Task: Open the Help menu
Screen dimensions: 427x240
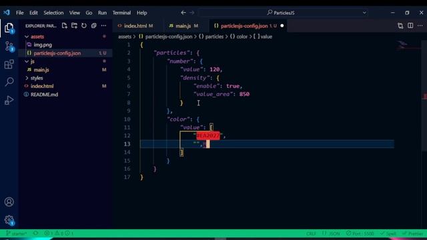Action: (141, 13)
